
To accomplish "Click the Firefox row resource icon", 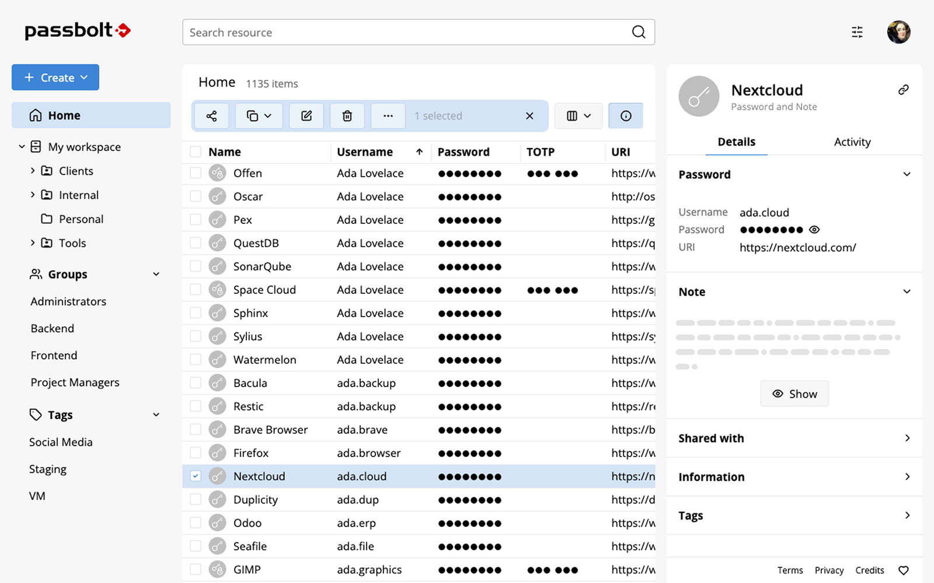I will coord(217,452).
